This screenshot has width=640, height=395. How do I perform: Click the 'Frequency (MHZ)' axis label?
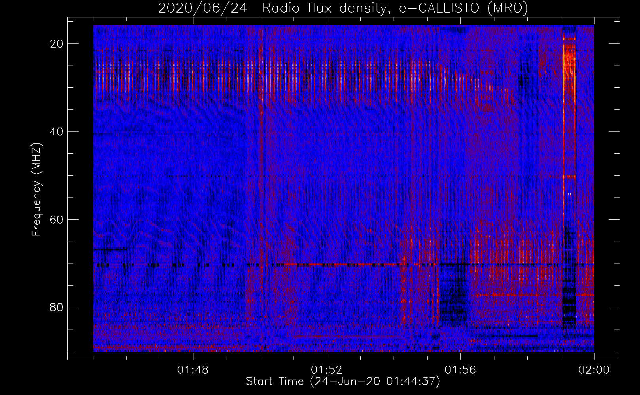point(36,189)
